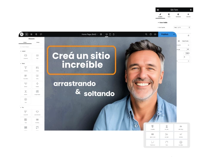Open the notes speech bubble icon
The height and width of the screenshot is (158, 209).
[41, 34]
